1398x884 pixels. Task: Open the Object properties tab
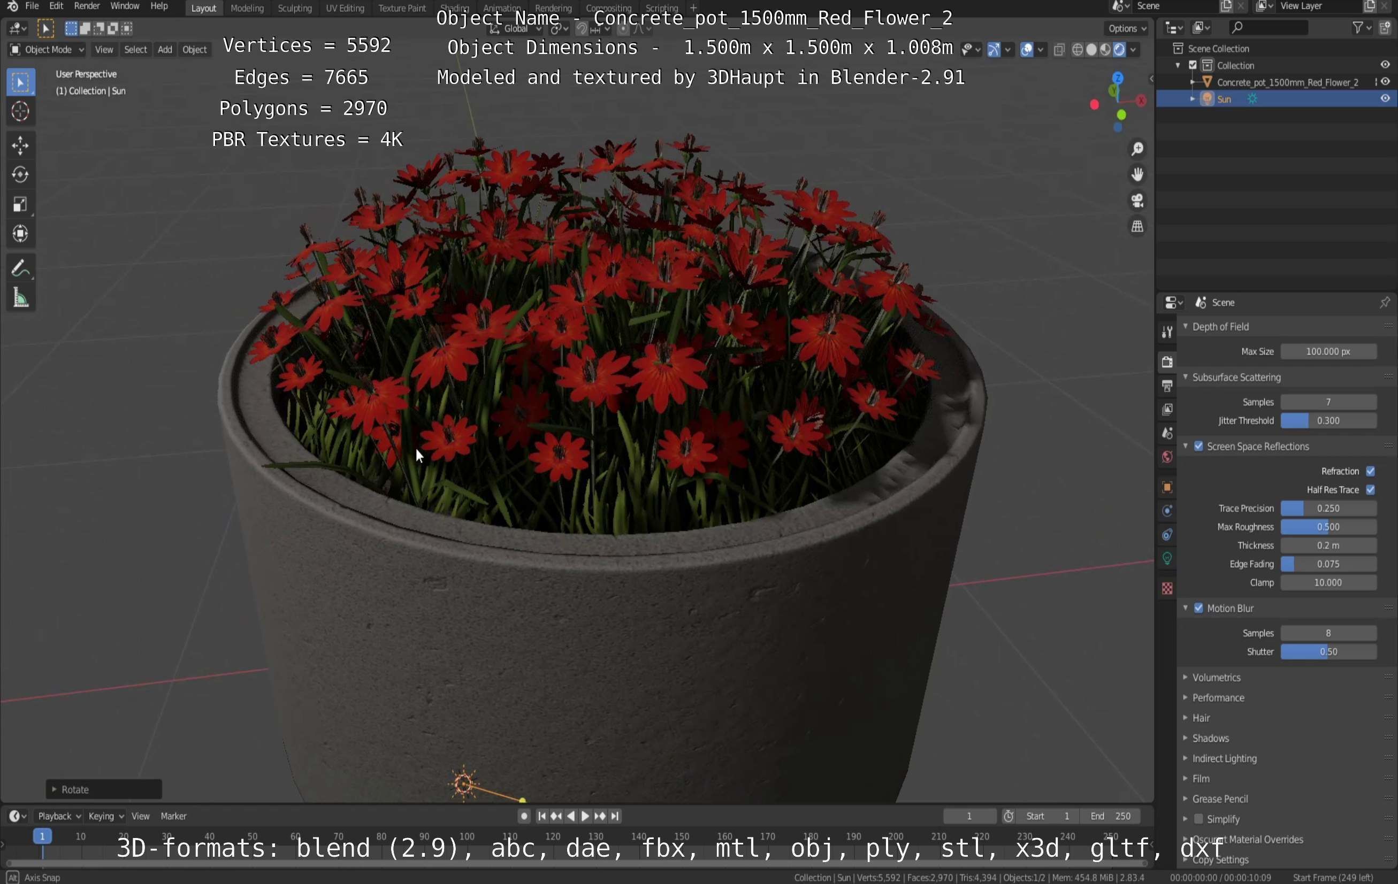point(1167,487)
